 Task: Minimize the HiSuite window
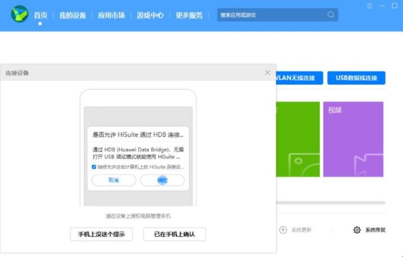tap(382, 6)
